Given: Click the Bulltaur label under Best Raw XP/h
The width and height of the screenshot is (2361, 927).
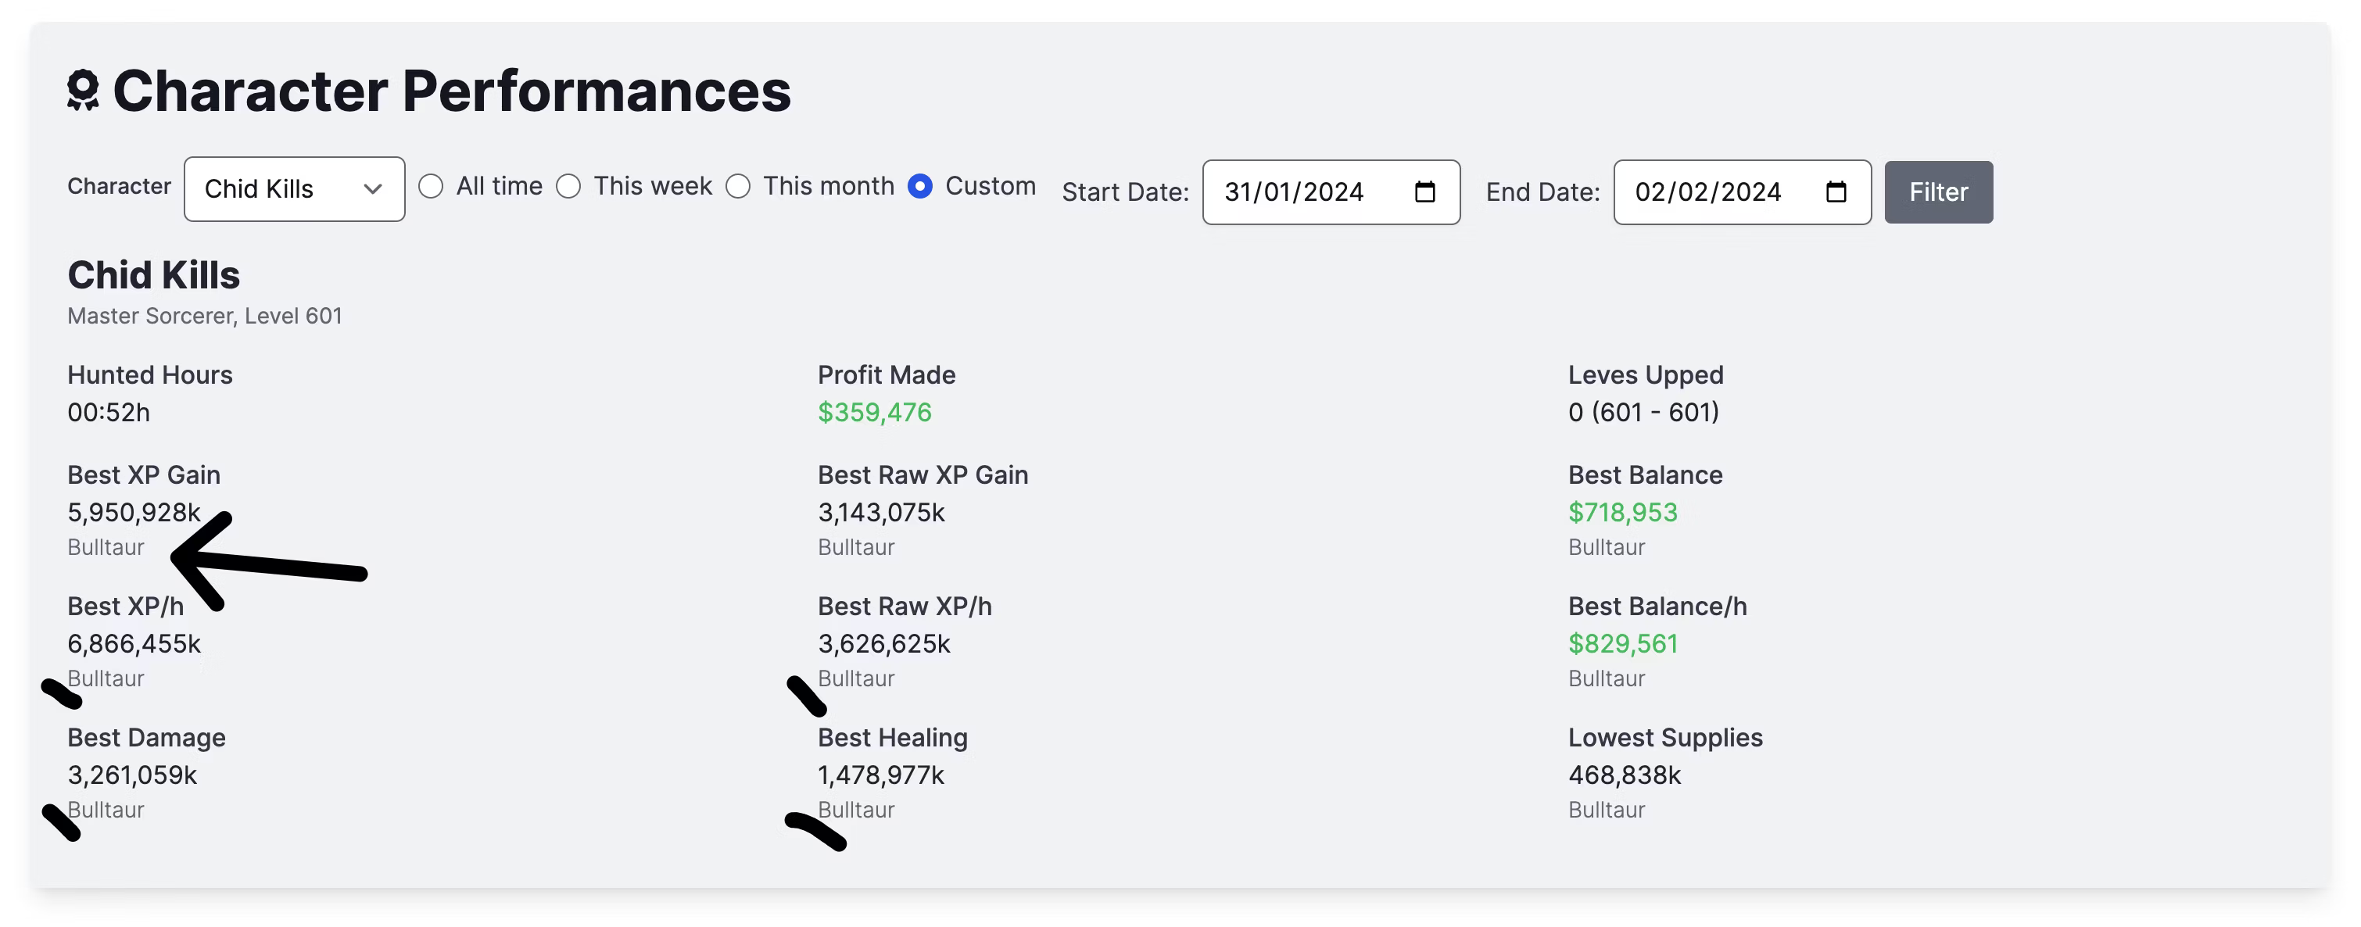Looking at the screenshot, I should (856, 678).
